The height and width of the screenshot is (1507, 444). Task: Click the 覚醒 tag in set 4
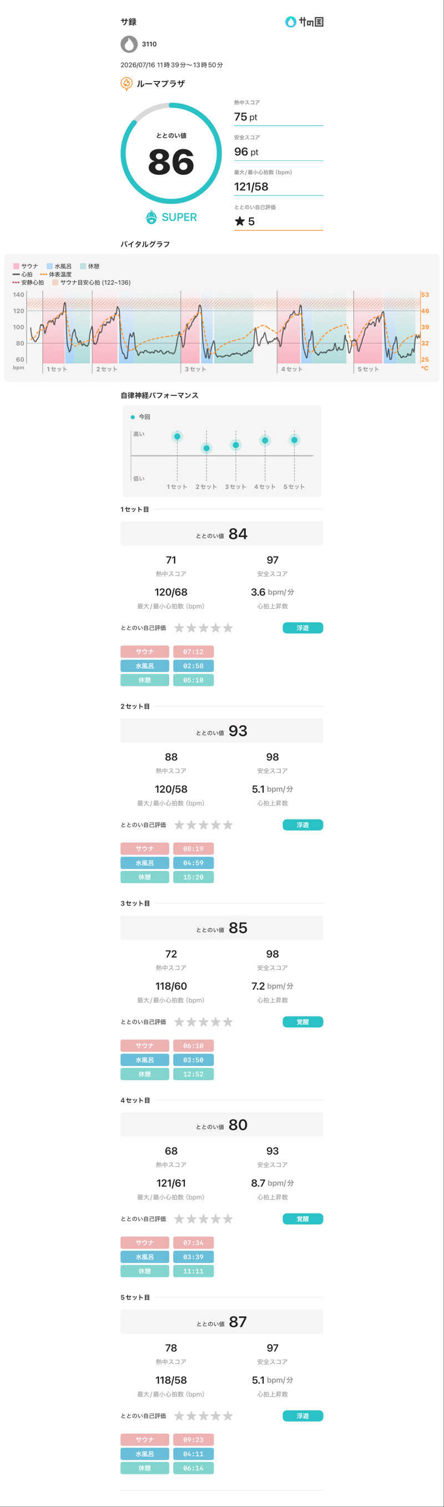pos(302,1219)
